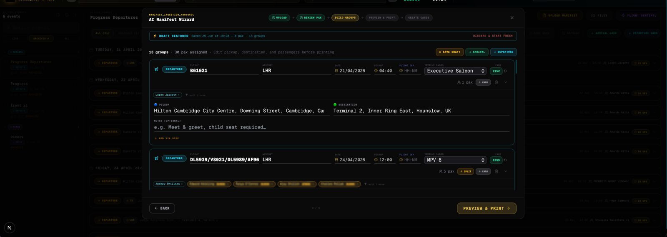Click Discard & Start Fresh
The width and height of the screenshot is (667, 237).
[x=493, y=36]
